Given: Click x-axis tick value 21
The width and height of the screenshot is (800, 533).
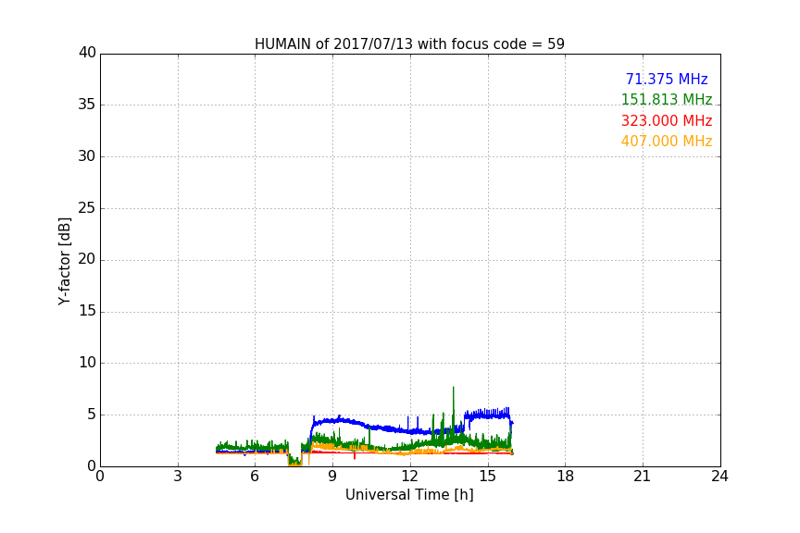Looking at the screenshot, I should pyautogui.click(x=643, y=477).
